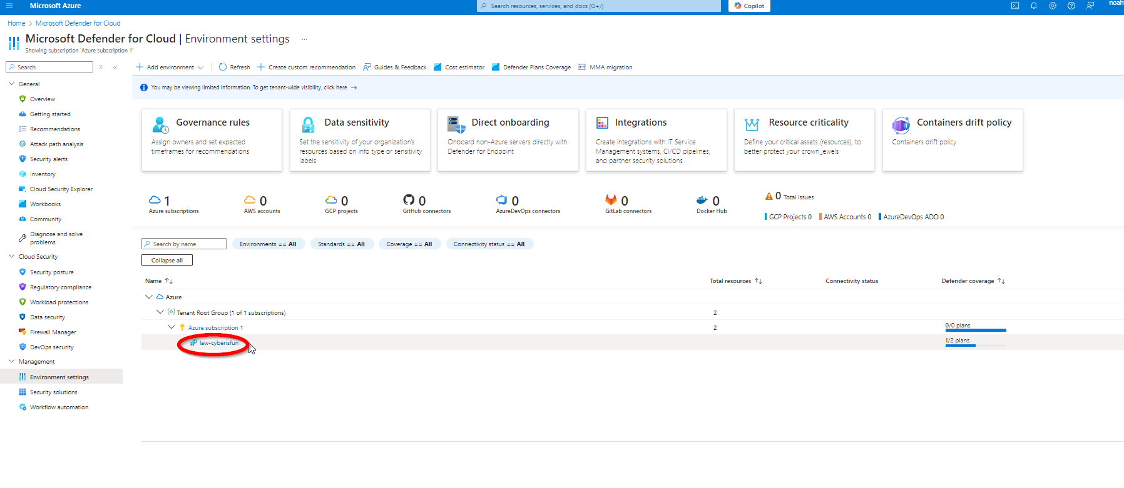The image size is (1124, 488).
Task: Refresh the environment list
Action: (234, 67)
